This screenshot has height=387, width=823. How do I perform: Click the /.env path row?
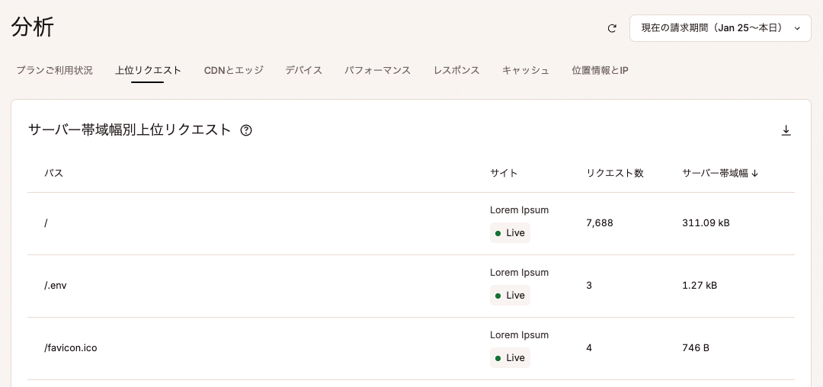[56, 286]
